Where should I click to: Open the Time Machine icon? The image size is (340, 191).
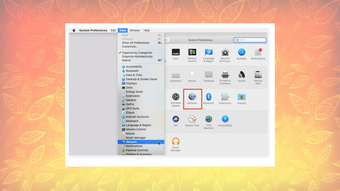209,119
